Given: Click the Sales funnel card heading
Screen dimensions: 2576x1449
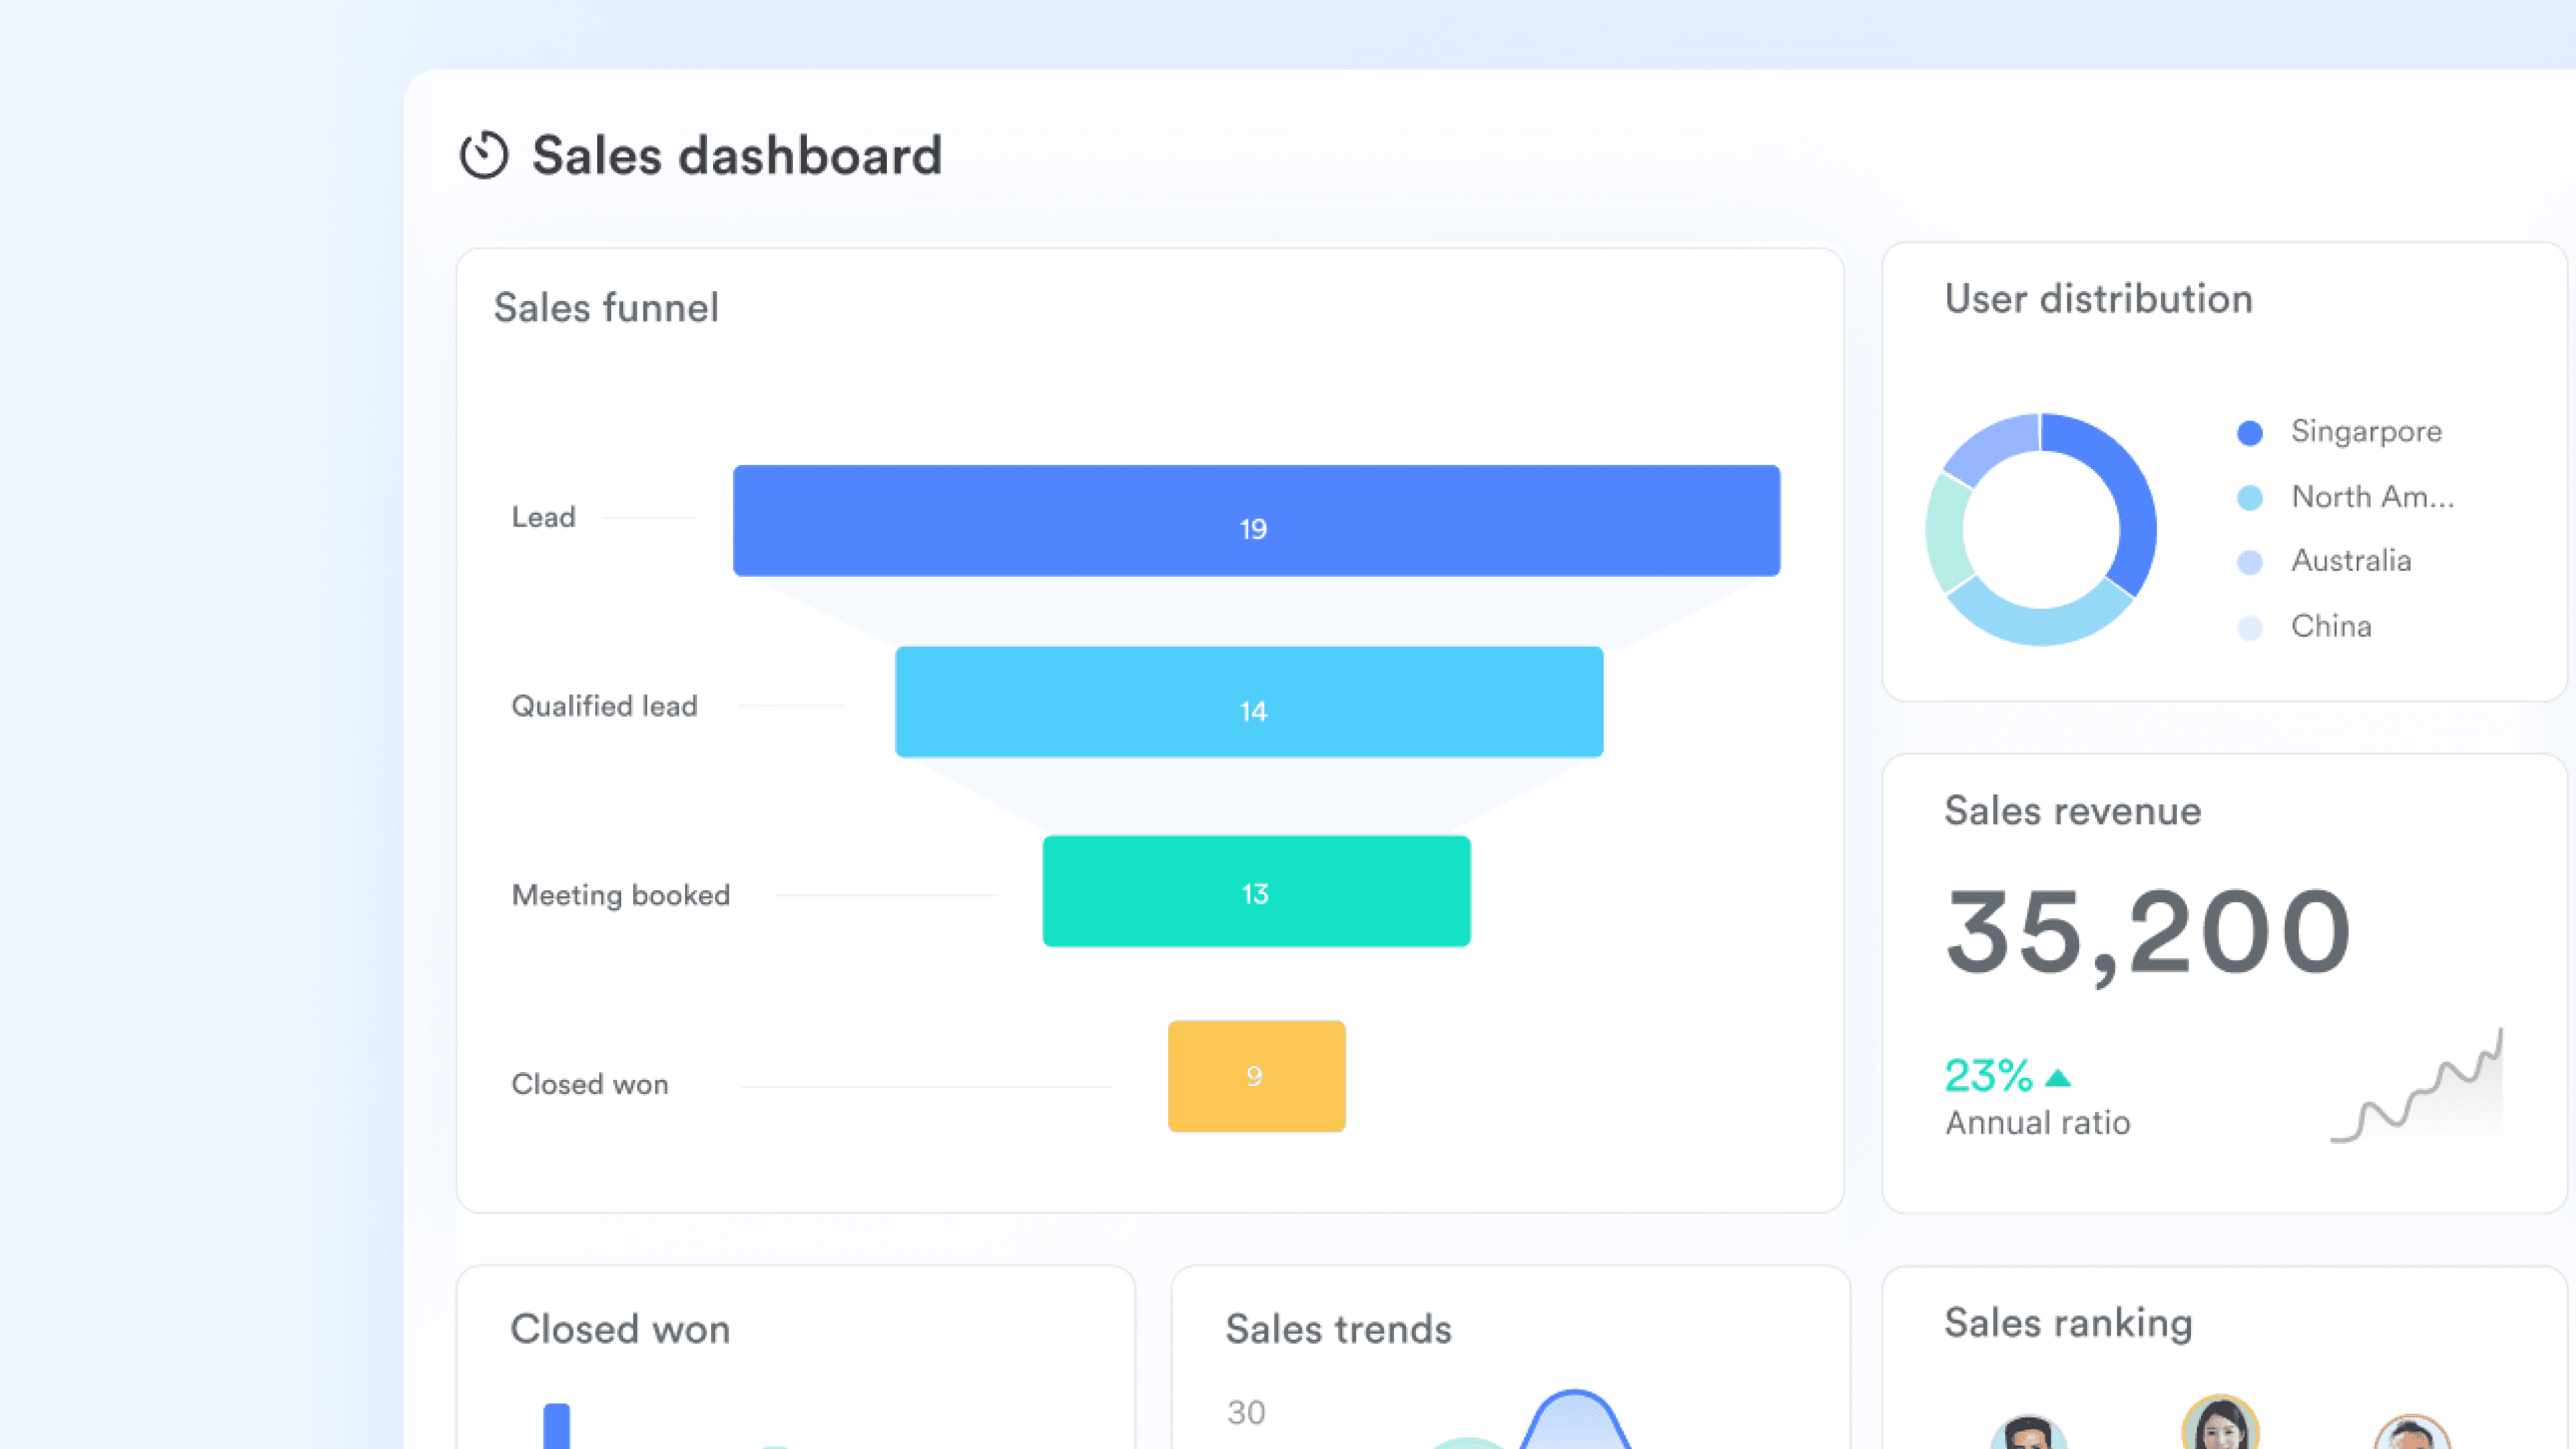Looking at the screenshot, I should (606, 308).
